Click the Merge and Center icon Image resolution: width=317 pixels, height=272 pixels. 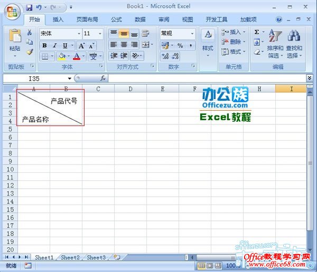click(146, 45)
